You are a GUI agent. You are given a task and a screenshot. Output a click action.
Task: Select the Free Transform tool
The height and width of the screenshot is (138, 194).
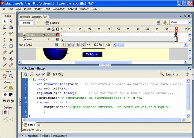click(x=5, y=27)
